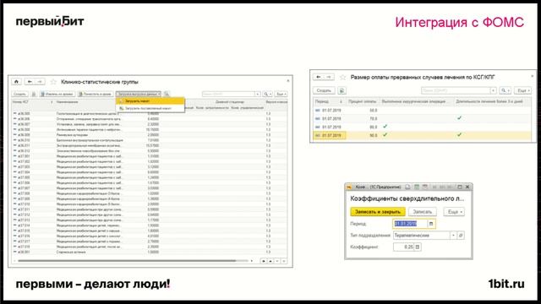Click the Тип подразделения field value
This screenshot has height=304, width=541.
pos(422,236)
